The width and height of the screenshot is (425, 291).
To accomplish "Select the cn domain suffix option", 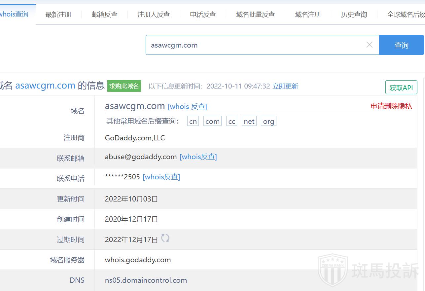I will coord(193,121).
